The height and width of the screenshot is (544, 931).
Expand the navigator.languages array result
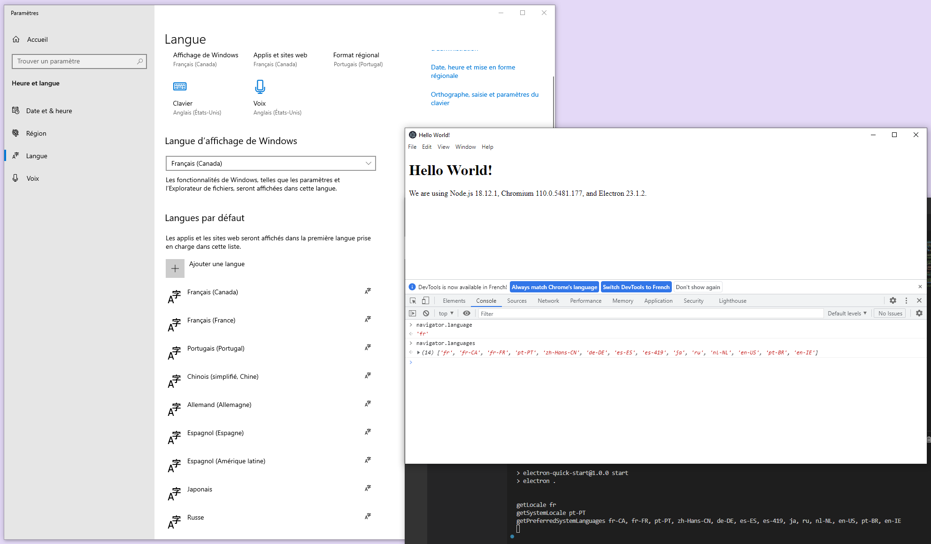tap(418, 352)
